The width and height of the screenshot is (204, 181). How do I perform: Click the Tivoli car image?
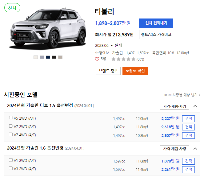point(48,28)
